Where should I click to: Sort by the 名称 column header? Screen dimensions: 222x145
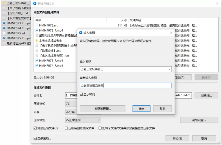tap(70, 20)
